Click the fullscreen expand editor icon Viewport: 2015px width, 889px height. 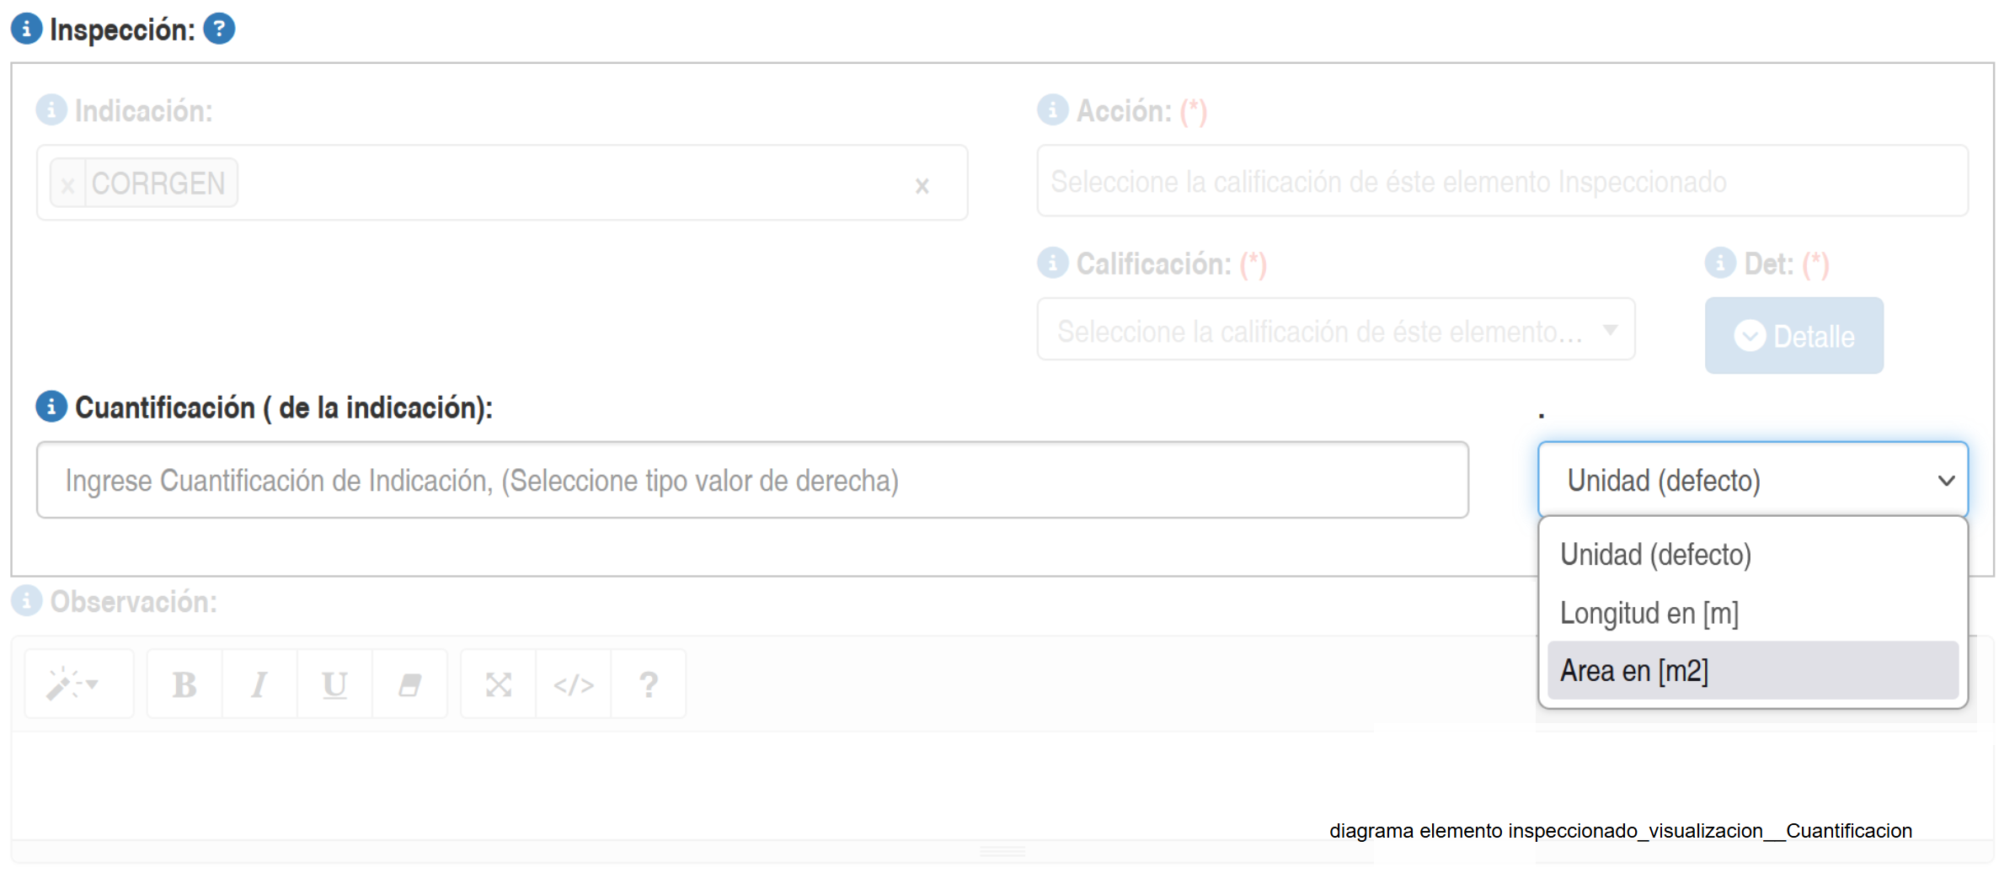[x=499, y=684]
